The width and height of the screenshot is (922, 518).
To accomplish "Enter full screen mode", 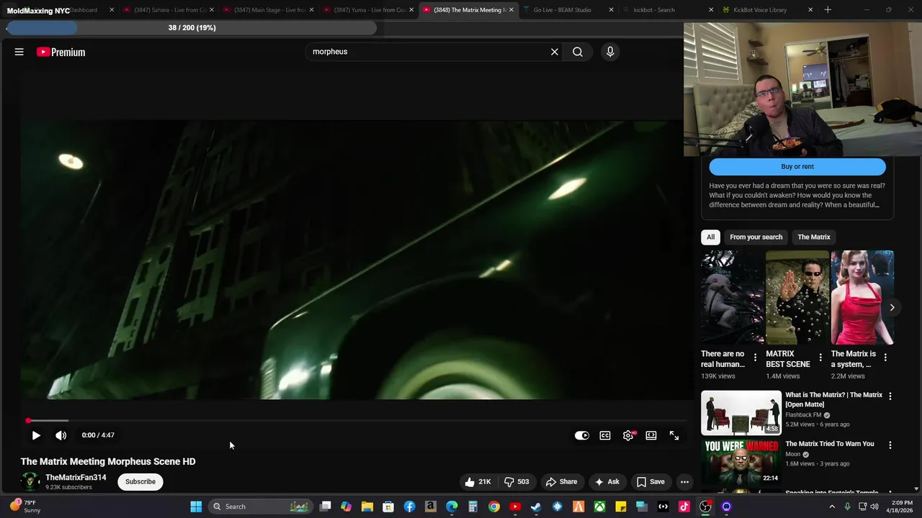I will 674,435.
